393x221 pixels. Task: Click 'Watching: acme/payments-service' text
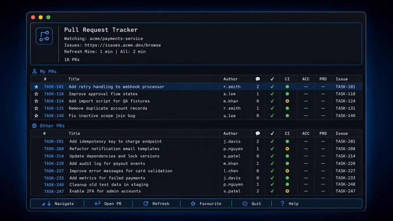[103, 39]
